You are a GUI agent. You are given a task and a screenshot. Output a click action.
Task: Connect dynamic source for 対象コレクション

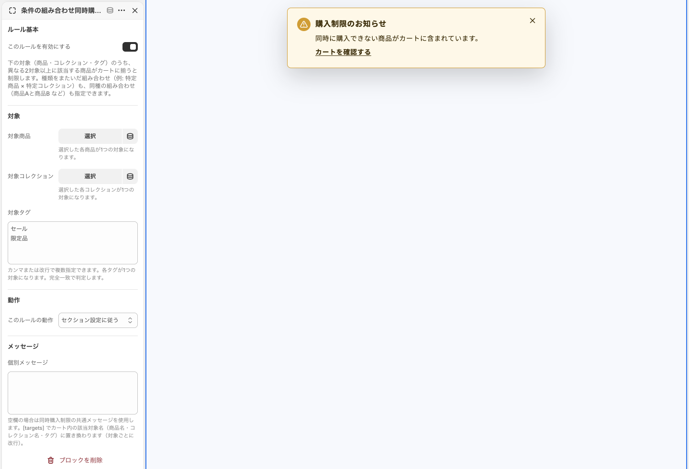pyautogui.click(x=130, y=176)
